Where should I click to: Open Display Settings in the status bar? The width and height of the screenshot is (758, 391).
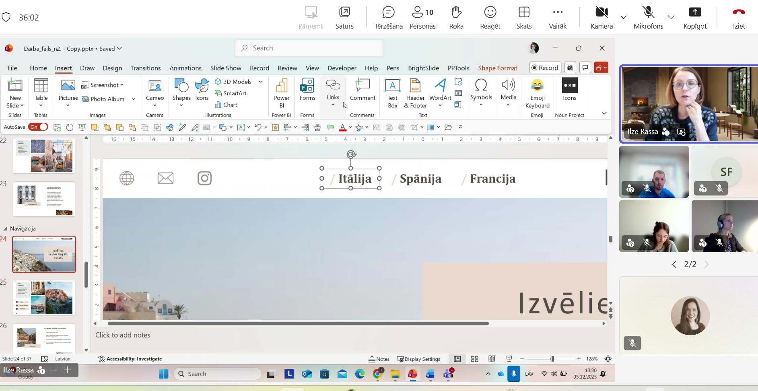418,359
